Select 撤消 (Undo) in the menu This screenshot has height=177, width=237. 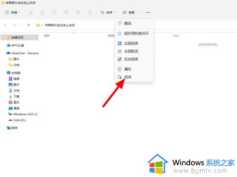tap(134, 24)
